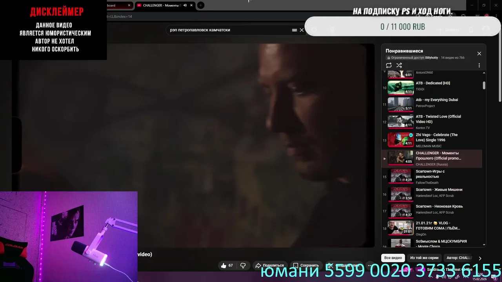Toggle playlist shuffle icon
Screen dimensions: 502x282
399,65
